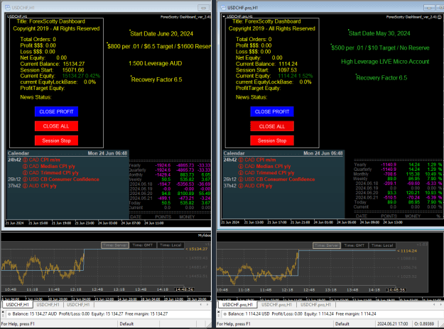Select the last USDCHF.pro,H1 tab in right window
Screen dimensions: 444x329
coord(315,305)
